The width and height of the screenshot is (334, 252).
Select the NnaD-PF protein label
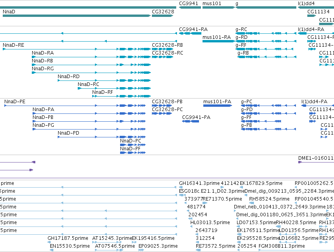130,149
